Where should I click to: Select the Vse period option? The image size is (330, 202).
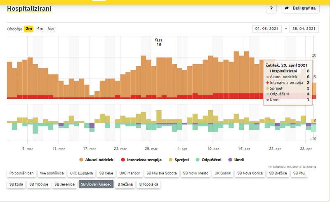pos(51,29)
